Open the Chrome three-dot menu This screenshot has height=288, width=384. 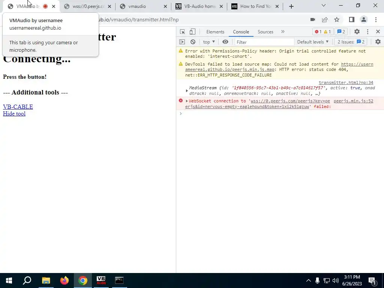click(376, 19)
